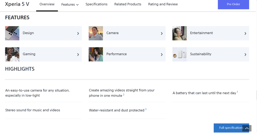Select the Camera feature thumbnail image
The image size is (257, 133).
click(x=96, y=33)
